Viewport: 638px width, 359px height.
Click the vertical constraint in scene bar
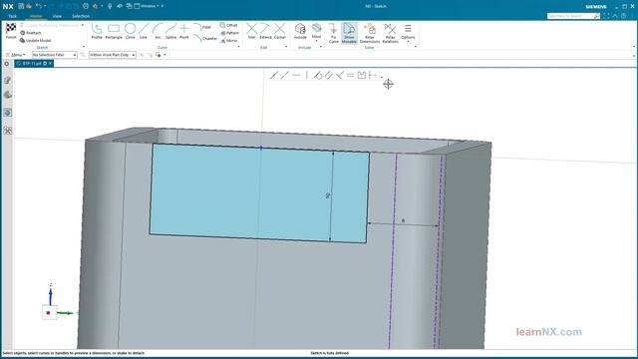[x=307, y=76]
